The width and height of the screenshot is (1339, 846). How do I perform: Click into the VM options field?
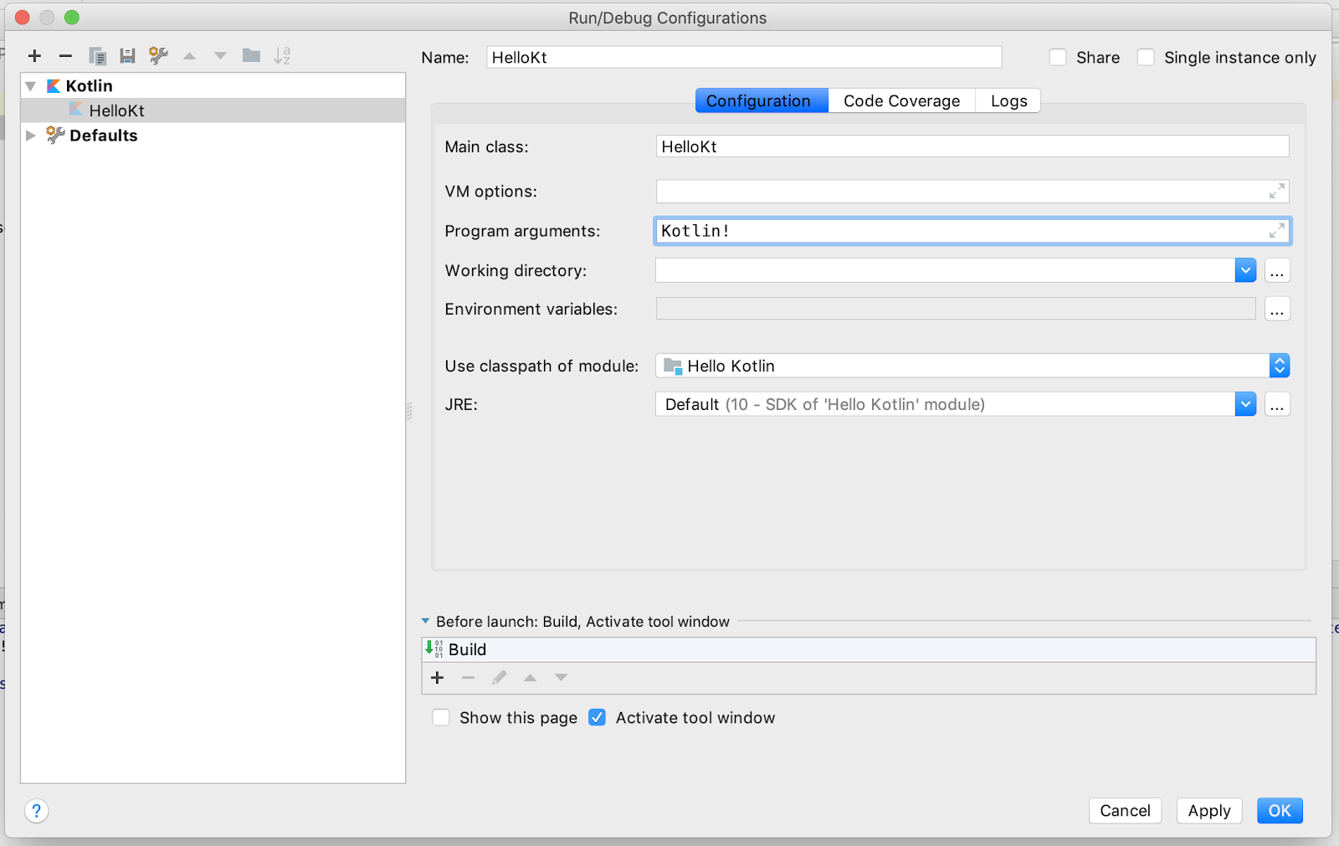[962, 192]
